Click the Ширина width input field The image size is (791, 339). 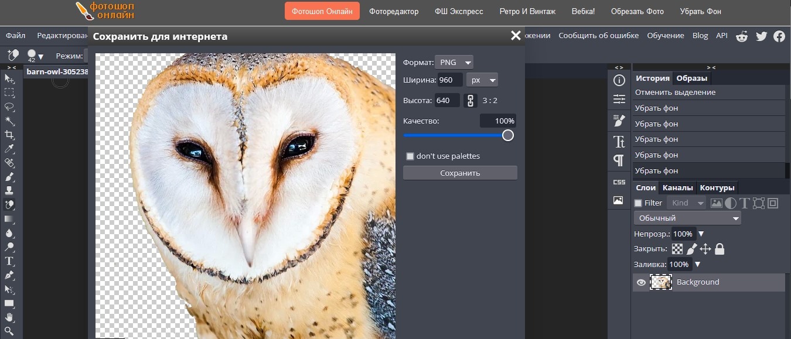pos(450,80)
